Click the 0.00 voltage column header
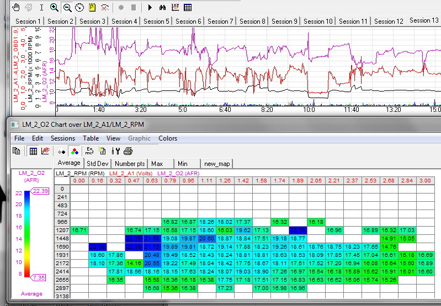The height and width of the screenshot is (306, 441). pyautogui.click(x=79, y=181)
